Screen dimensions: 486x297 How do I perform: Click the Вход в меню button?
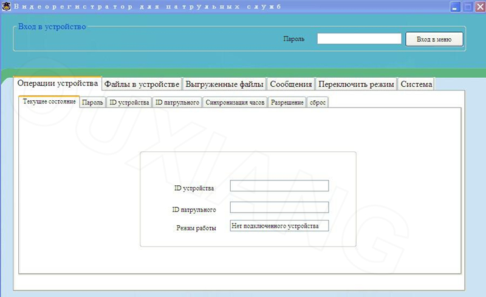tap(434, 39)
